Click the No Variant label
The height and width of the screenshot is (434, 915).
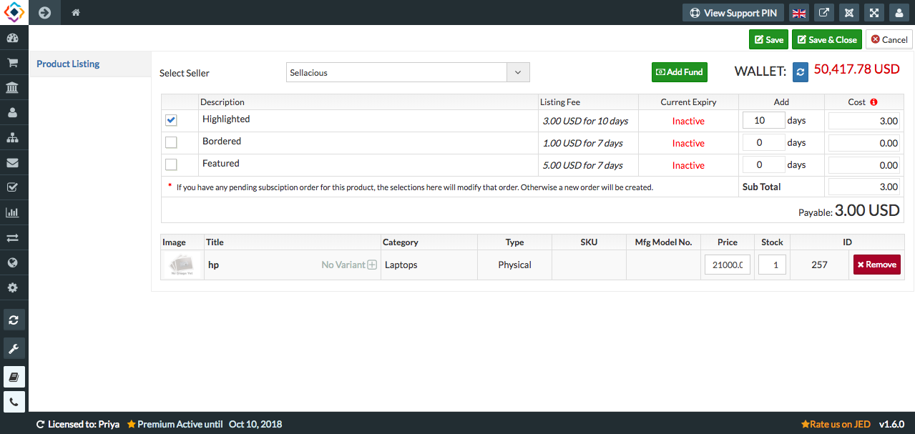343,265
